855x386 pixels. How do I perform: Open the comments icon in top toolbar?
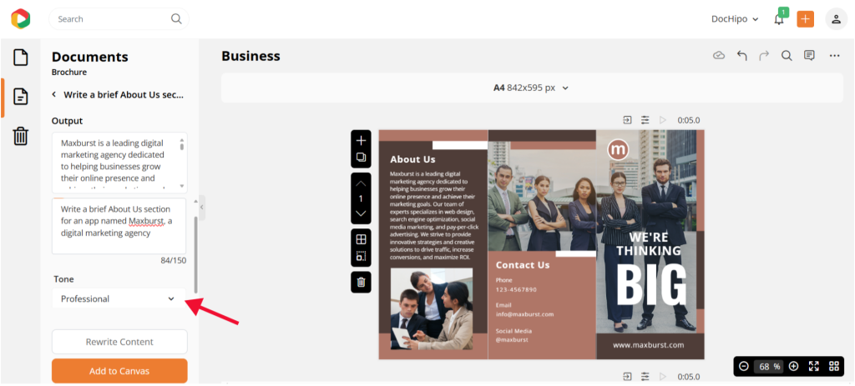coord(809,56)
